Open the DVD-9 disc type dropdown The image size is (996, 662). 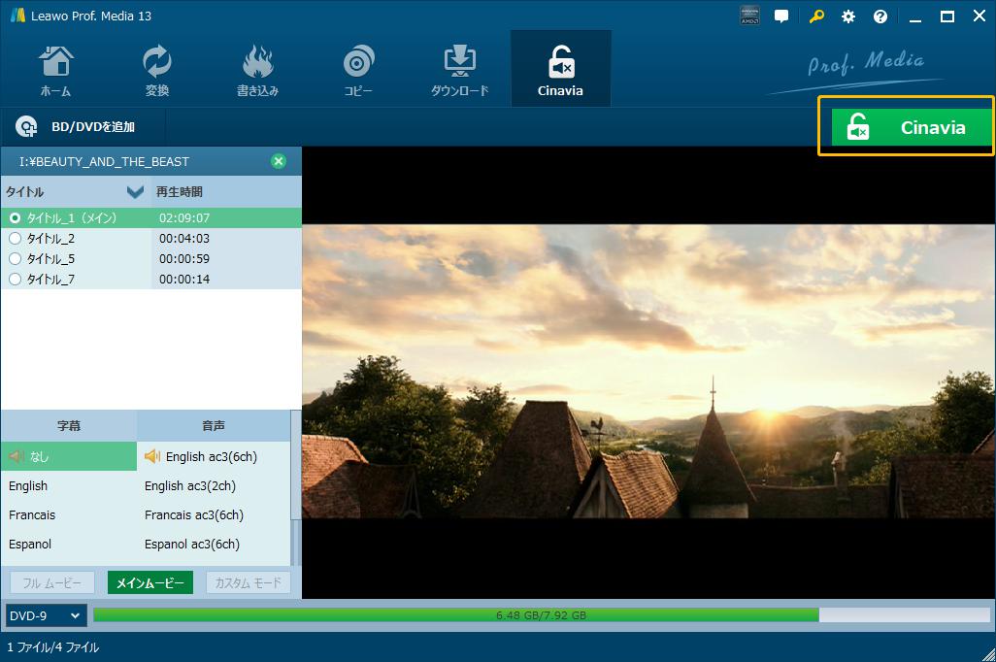pos(46,615)
